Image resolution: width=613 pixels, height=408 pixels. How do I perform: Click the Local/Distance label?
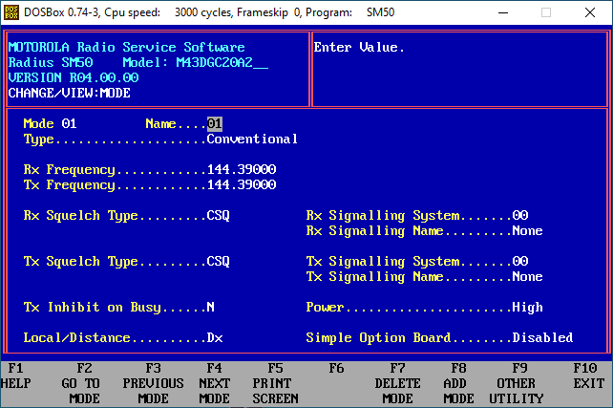[76, 337]
